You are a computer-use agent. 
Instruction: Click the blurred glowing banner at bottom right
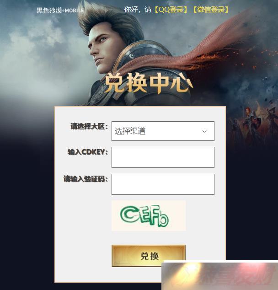[219, 275]
